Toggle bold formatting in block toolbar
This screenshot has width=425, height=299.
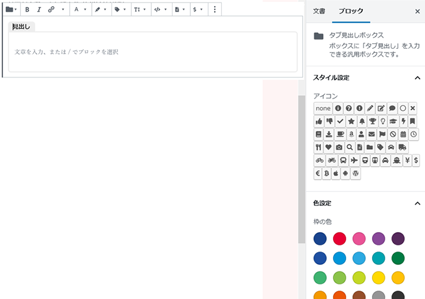pyautogui.click(x=27, y=10)
